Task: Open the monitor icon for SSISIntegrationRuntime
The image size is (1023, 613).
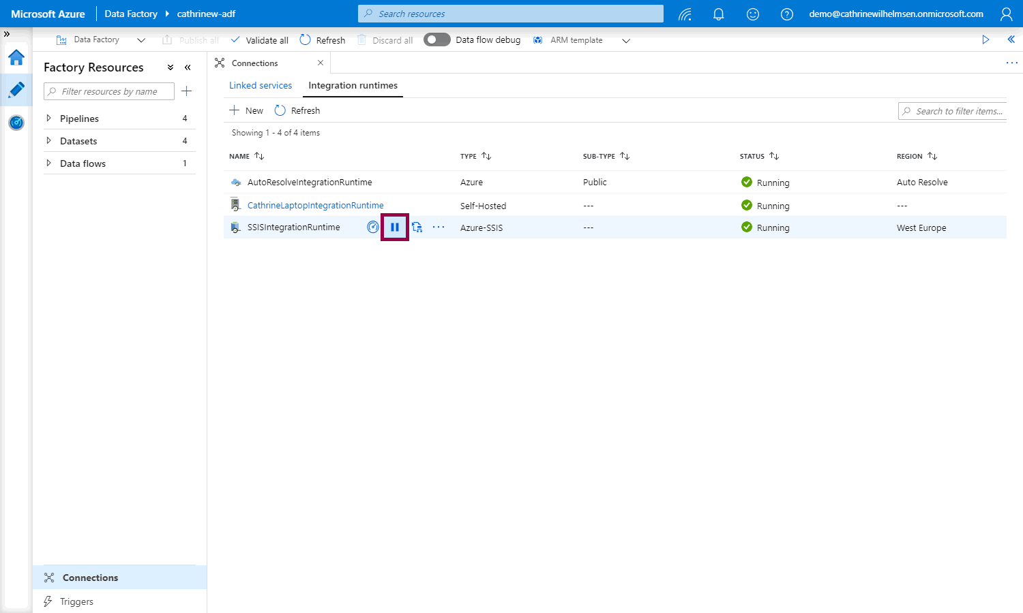Action: tap(372, 227)
